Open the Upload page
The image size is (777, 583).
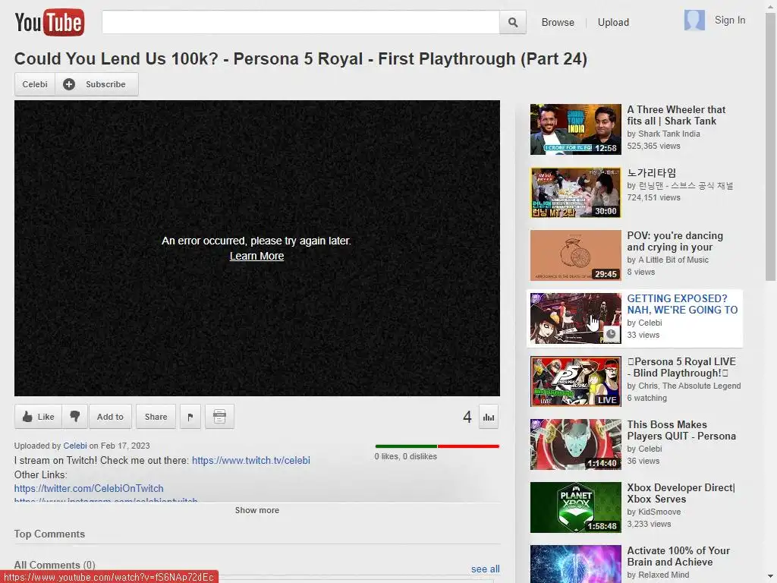(x=613, y=22)
